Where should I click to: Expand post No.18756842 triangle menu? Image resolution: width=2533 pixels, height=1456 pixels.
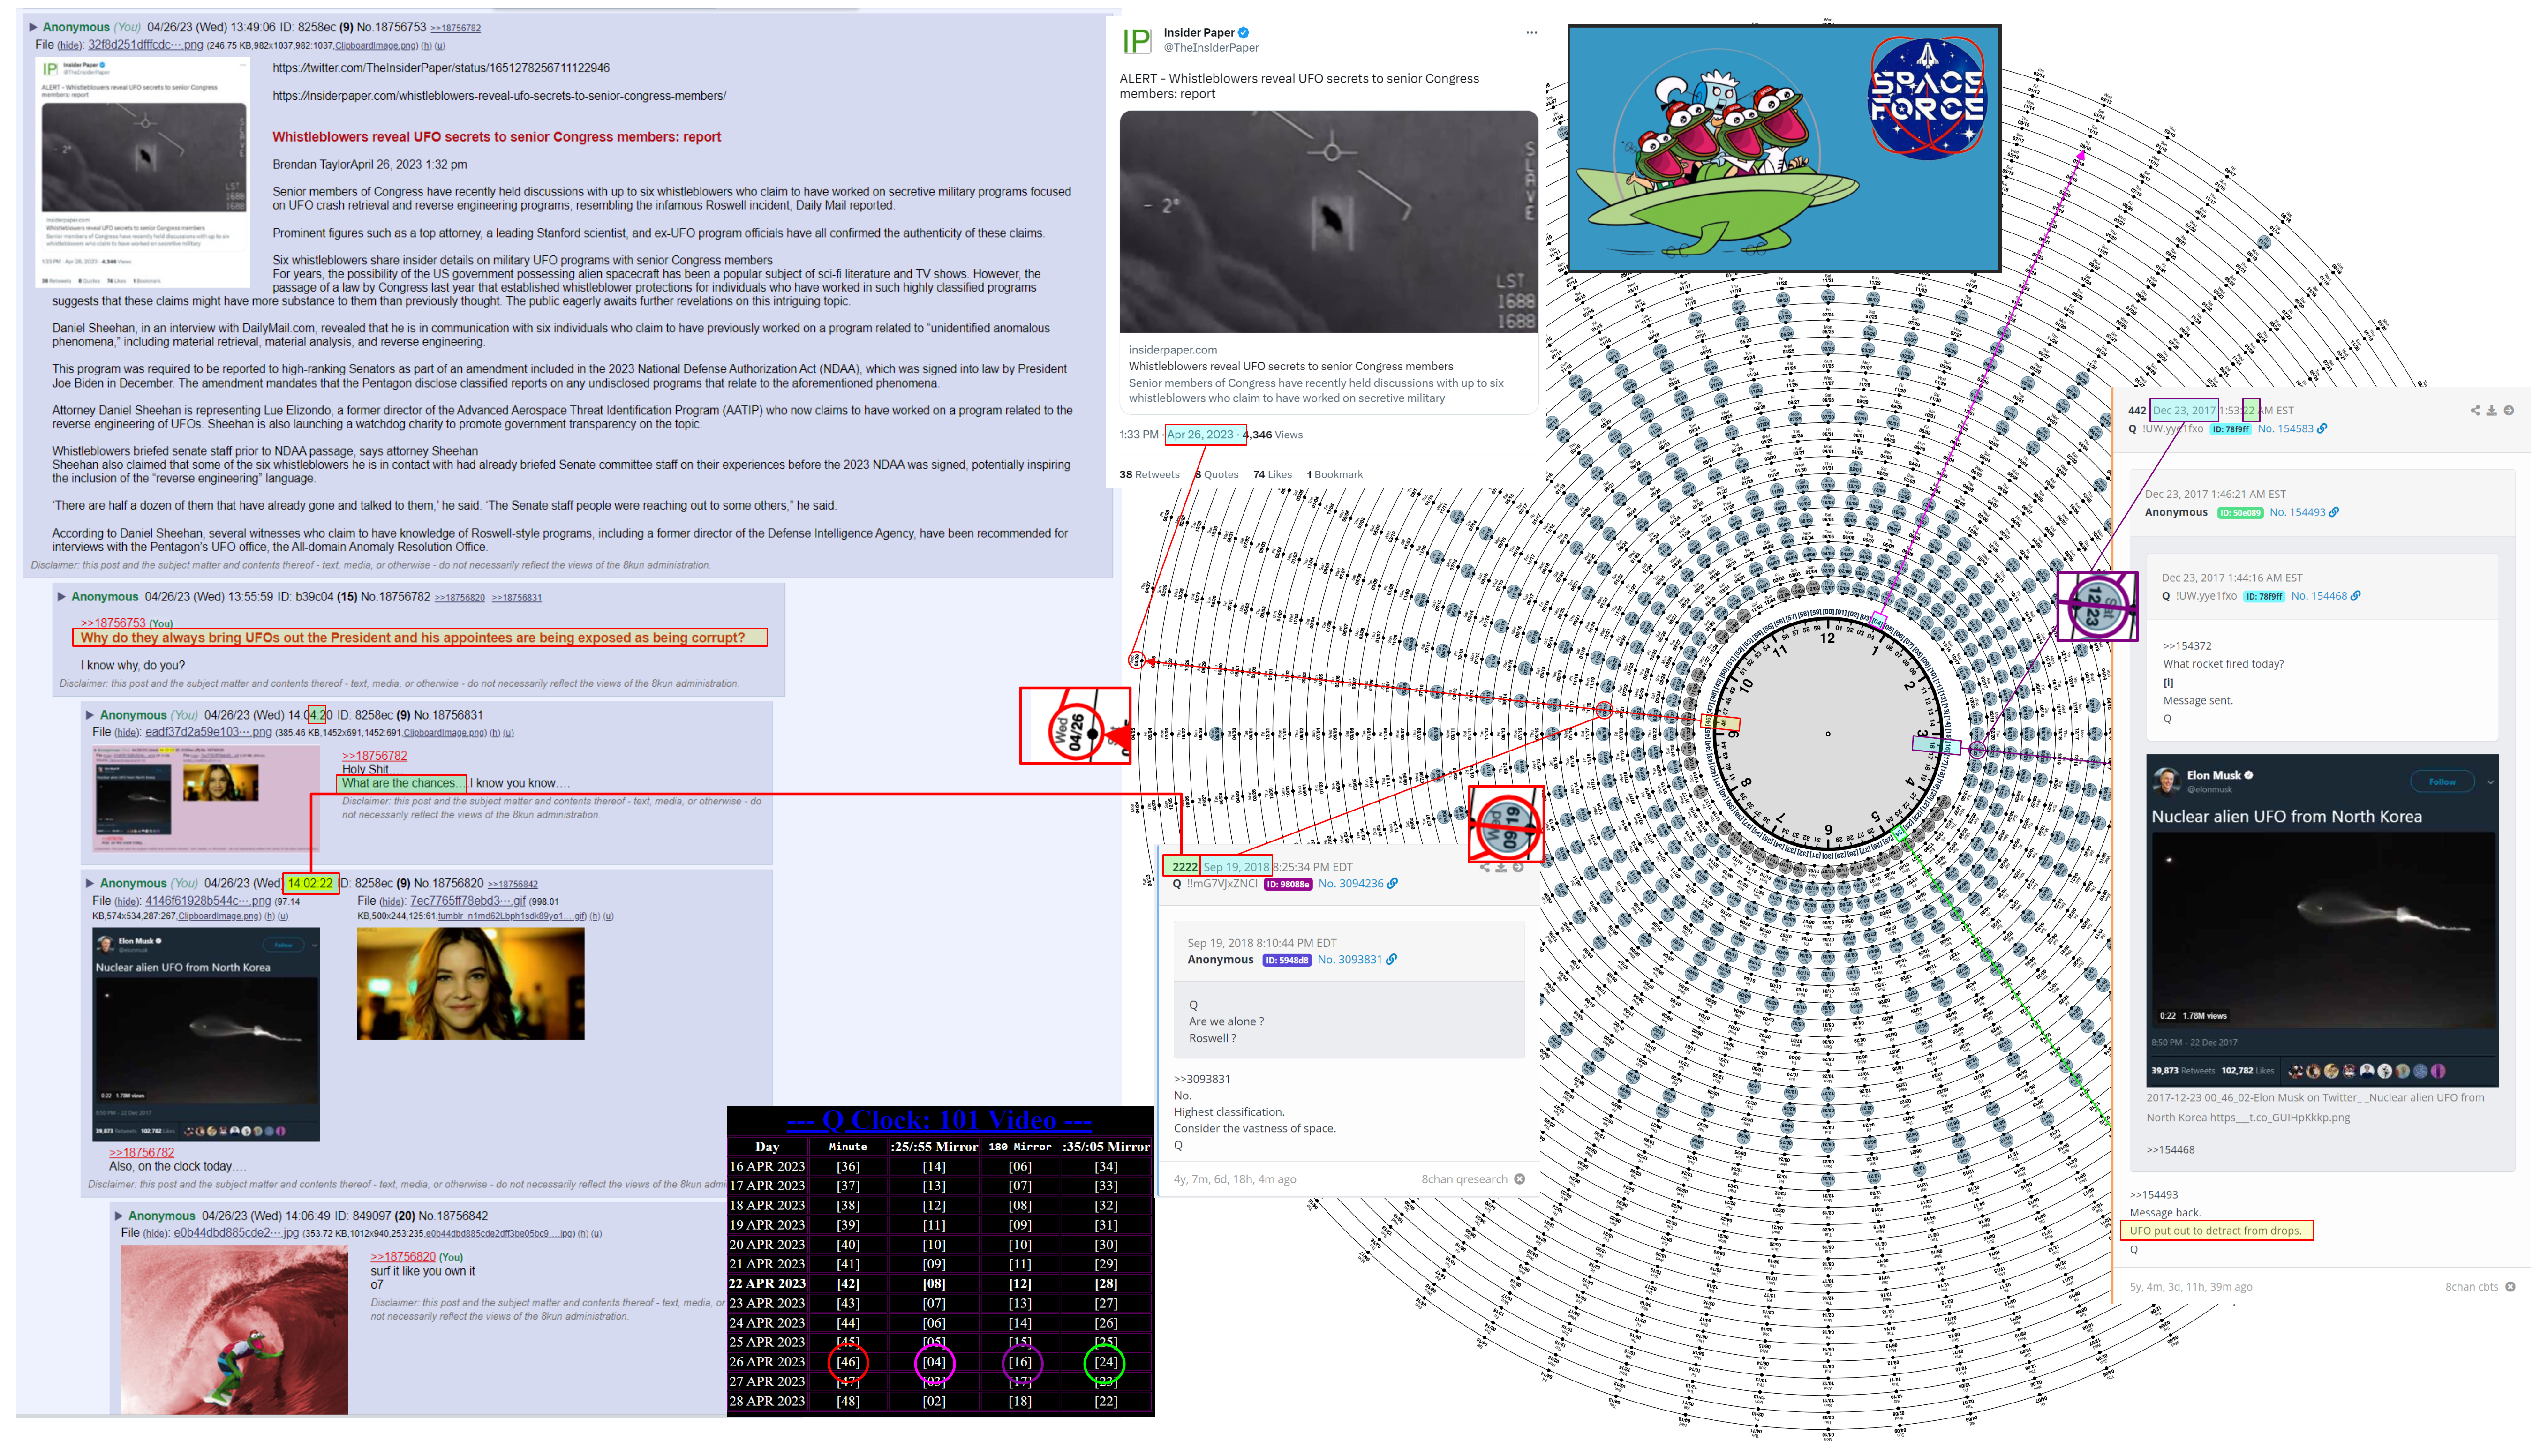[118, 1216]
